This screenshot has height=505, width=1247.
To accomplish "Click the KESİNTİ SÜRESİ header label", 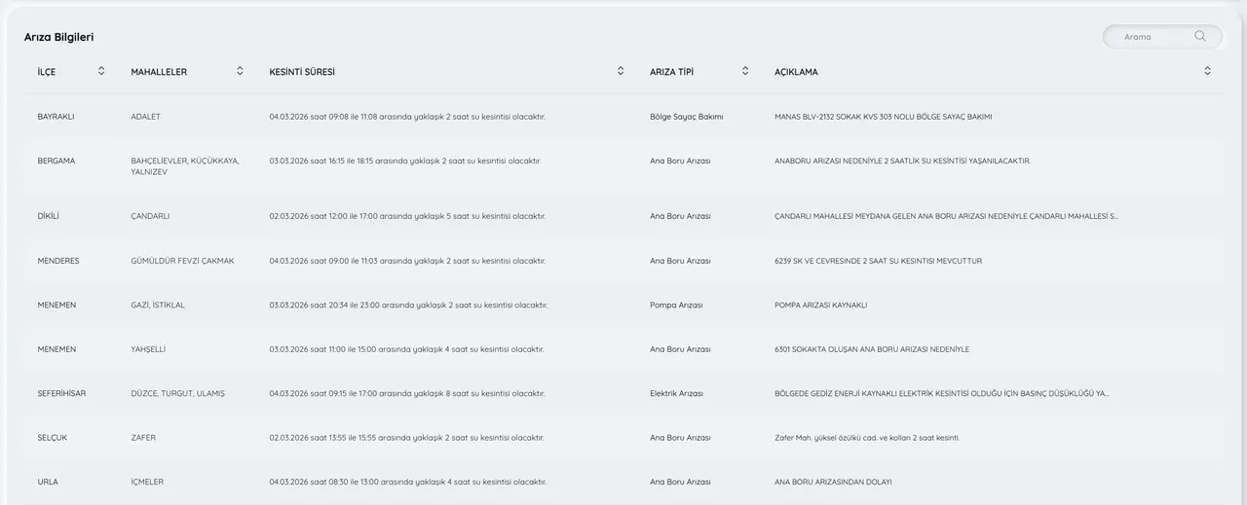I will point(302,72).
